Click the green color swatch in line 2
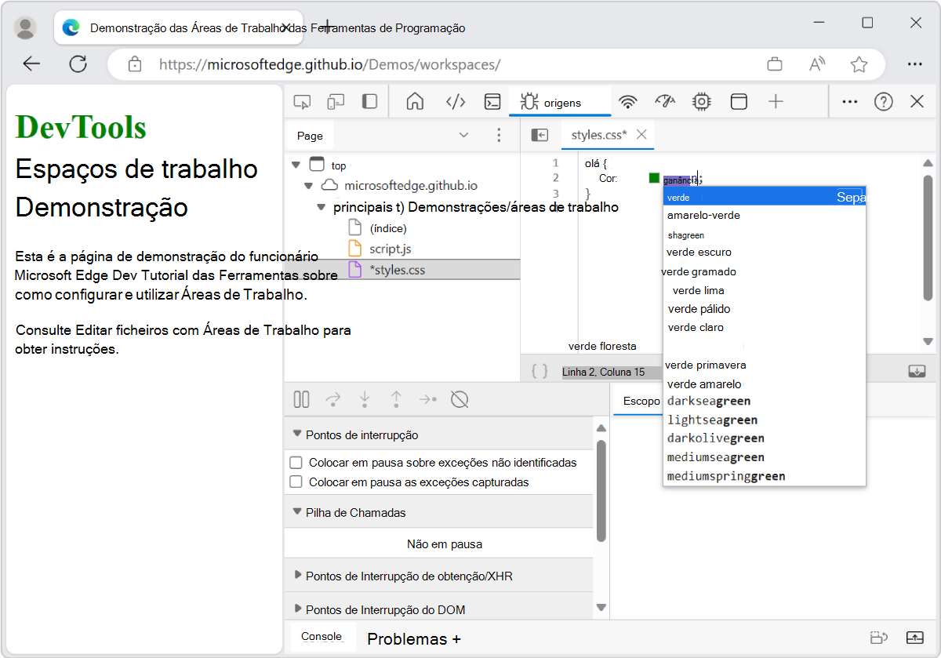The width and height of the screenshot is (941, 658). 654,178
